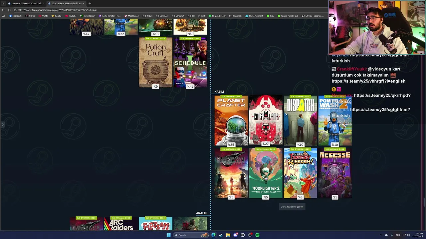Open the Kotaku bookmark
426x239 pixels.
57,16
